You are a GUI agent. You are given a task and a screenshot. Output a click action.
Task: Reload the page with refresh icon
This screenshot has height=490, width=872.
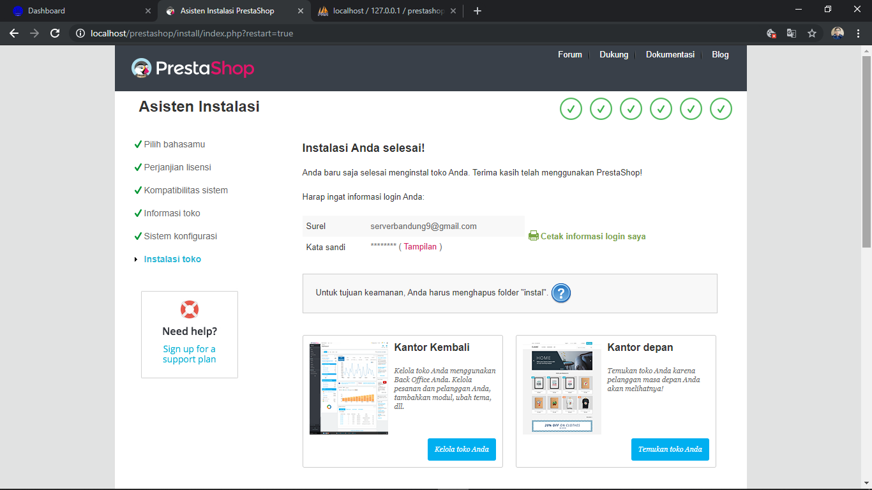(x=55, y=33)
